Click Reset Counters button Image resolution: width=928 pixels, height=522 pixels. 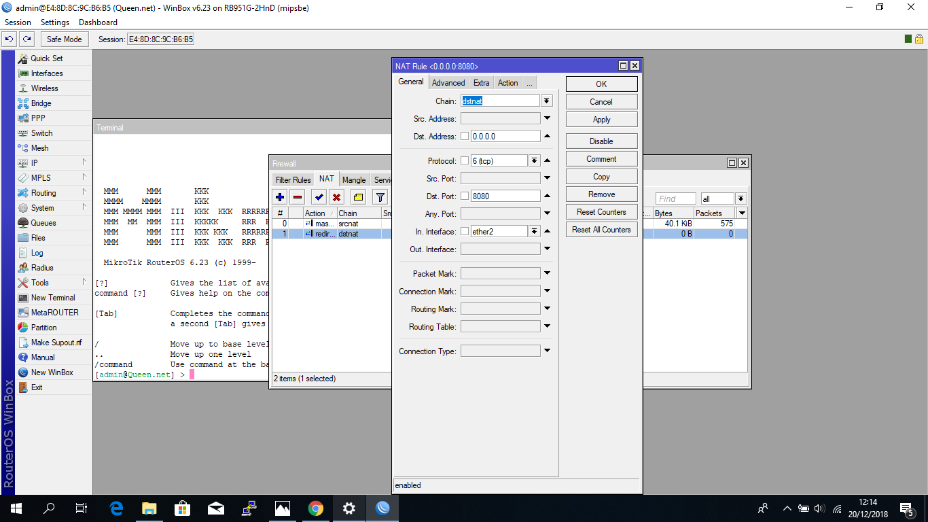click(x=601, y=212)
